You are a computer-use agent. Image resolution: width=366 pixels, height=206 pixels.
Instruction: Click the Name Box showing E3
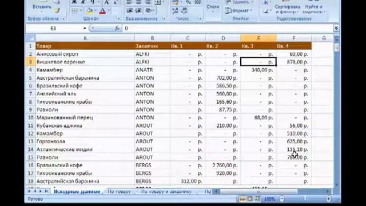(x=54, y=29)
